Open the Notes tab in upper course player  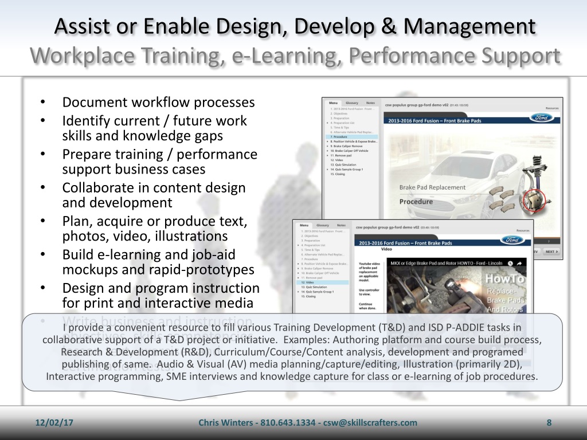370,103
